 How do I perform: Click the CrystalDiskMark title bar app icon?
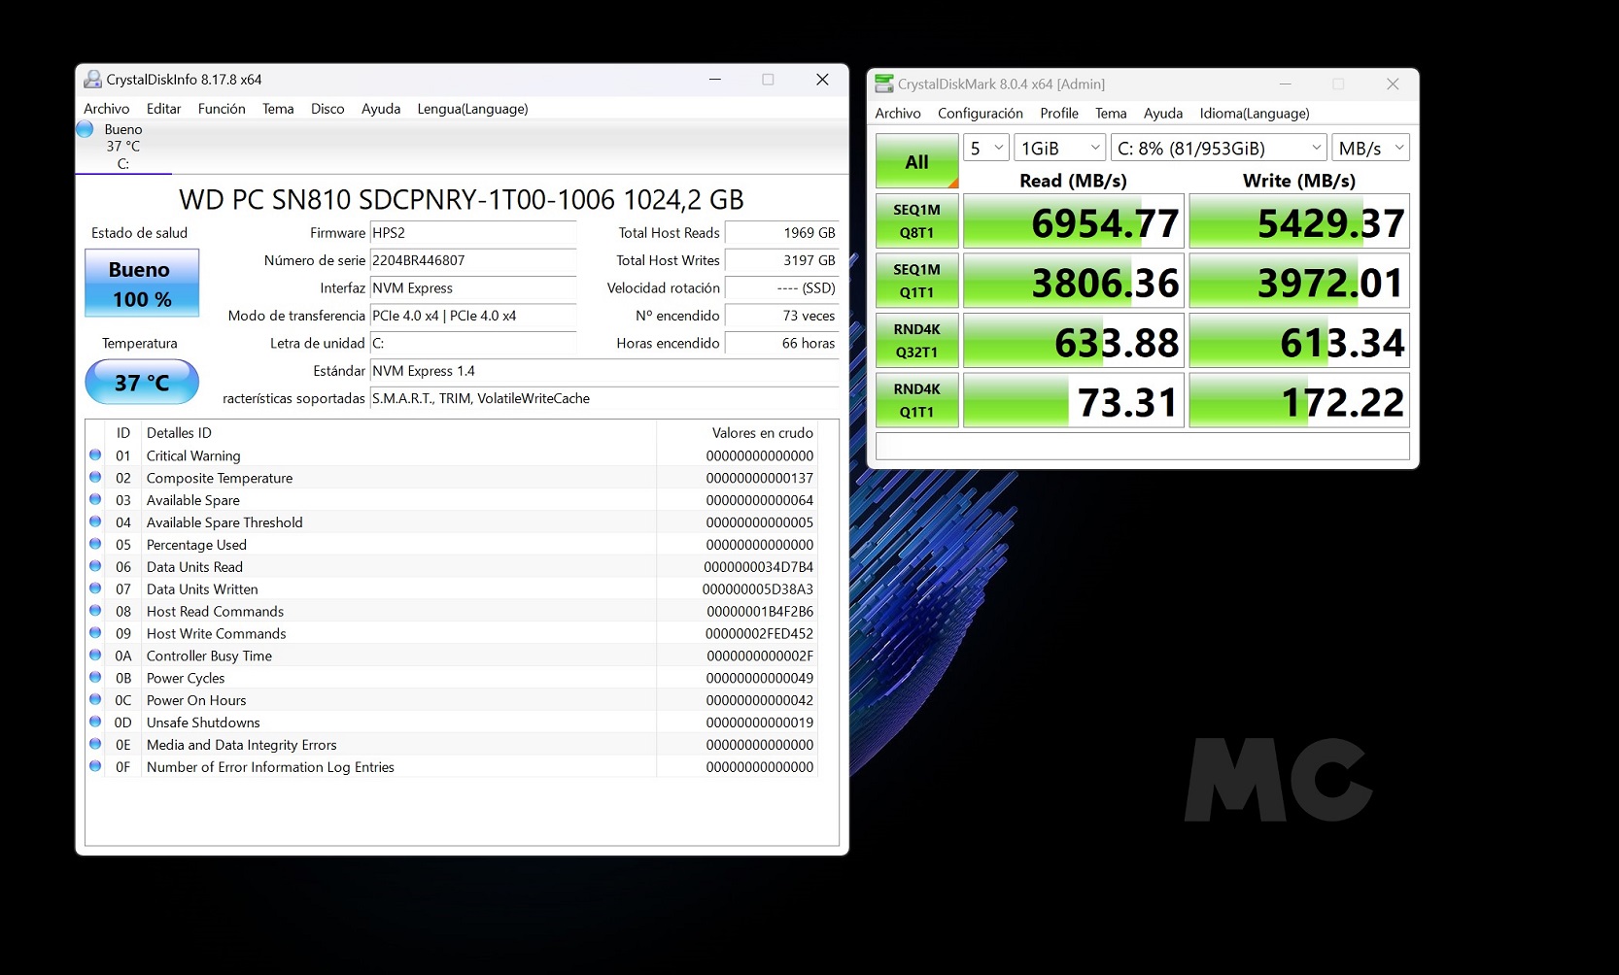point(883,84)
